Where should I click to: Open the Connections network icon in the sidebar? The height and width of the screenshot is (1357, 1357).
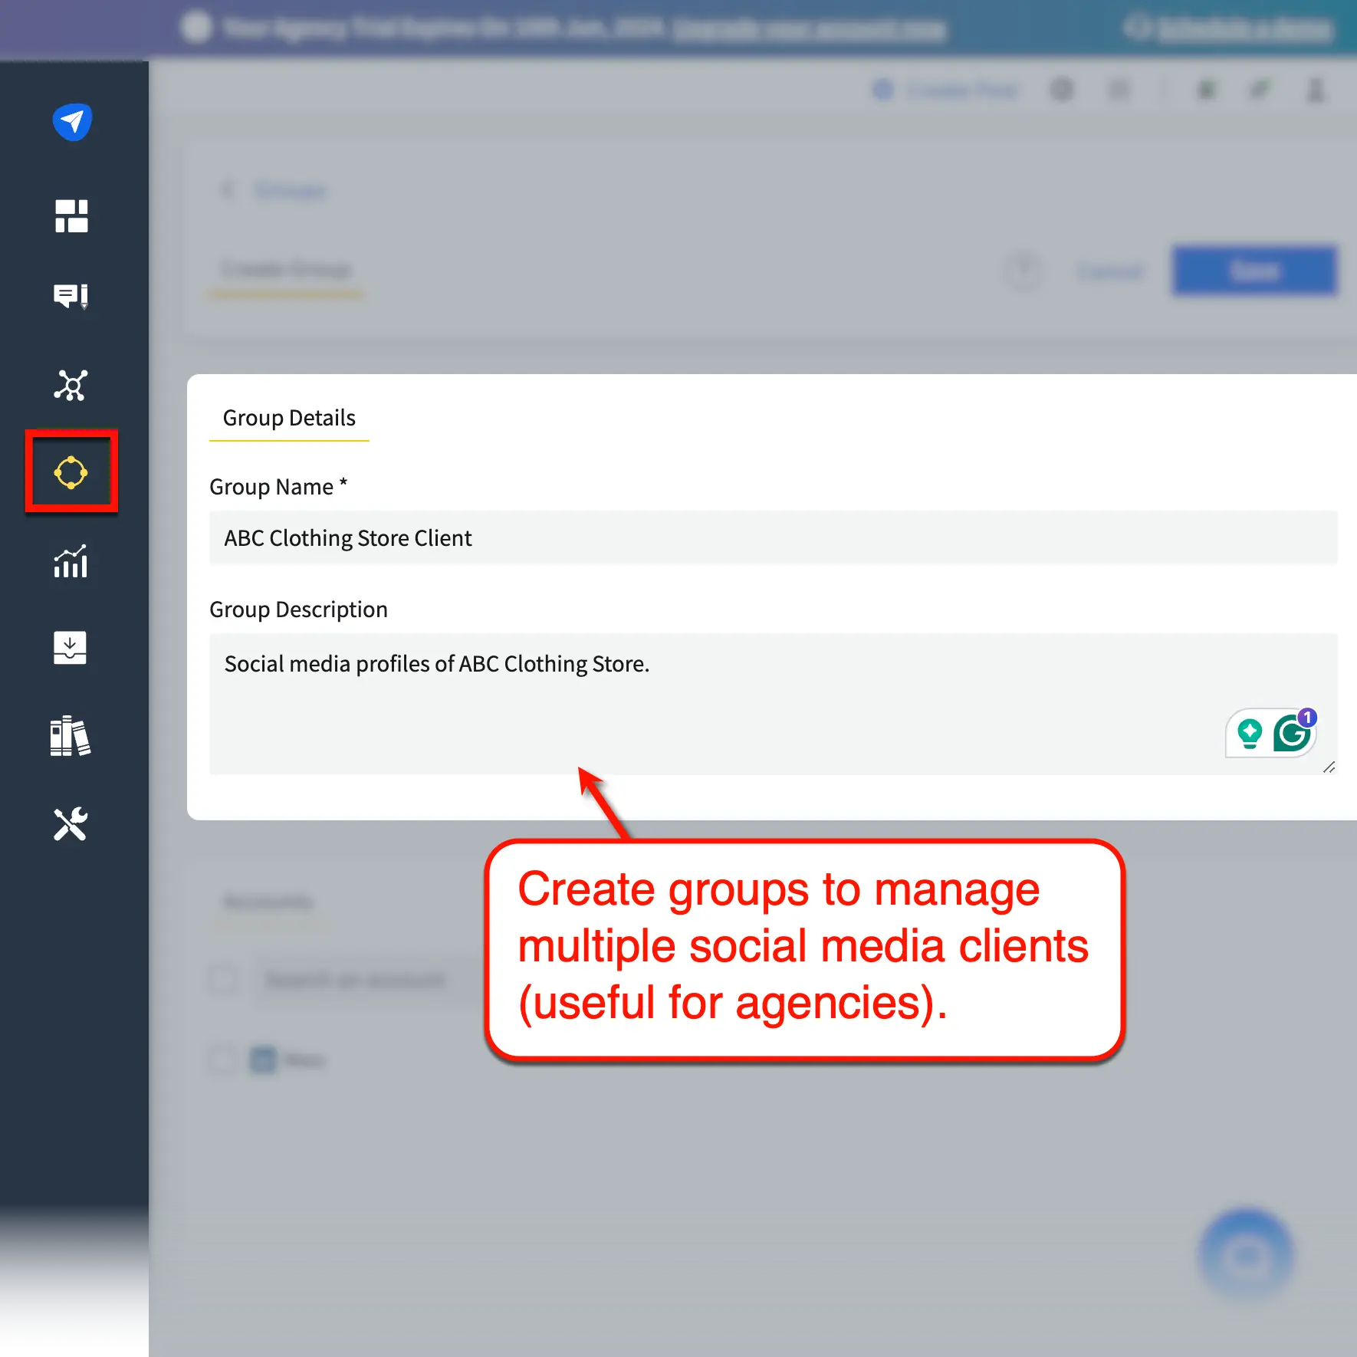71,386
